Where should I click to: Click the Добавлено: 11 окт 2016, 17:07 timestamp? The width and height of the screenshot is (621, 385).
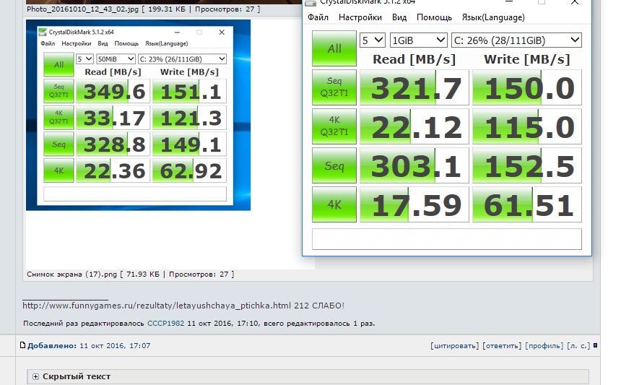89,346
